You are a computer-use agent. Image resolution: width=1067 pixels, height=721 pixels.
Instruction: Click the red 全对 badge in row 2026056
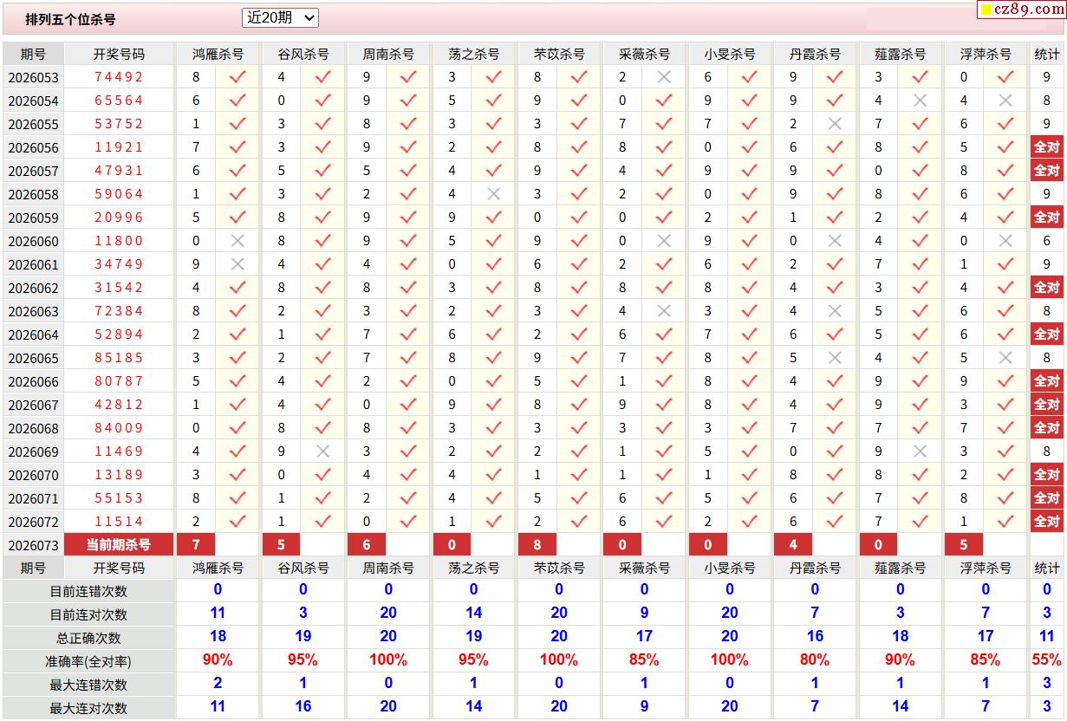1046,147
